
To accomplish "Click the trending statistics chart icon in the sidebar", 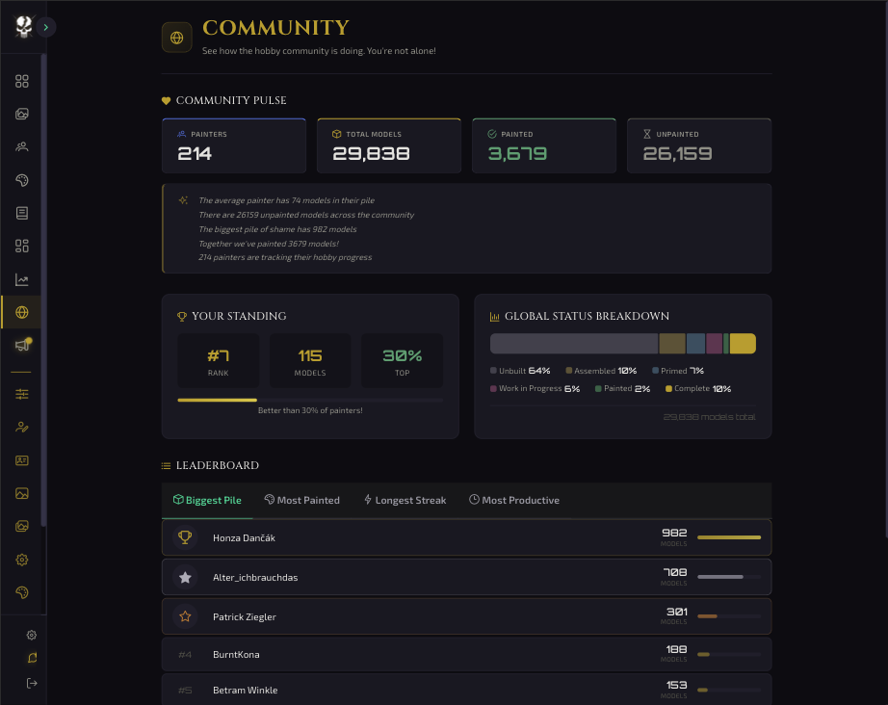I will 21,277.
